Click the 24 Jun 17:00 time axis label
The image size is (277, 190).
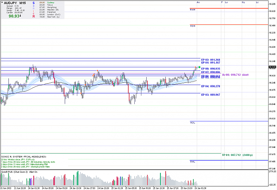click(89, 188)
